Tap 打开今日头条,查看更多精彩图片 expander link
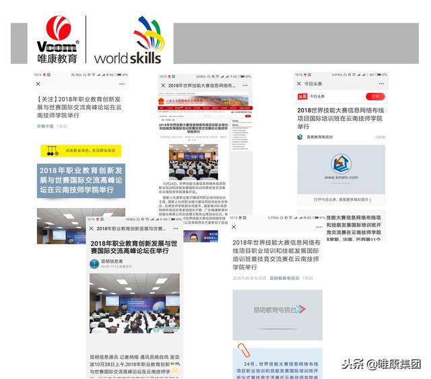This screenshot has height=379, width=431. [x=341, y=200]
